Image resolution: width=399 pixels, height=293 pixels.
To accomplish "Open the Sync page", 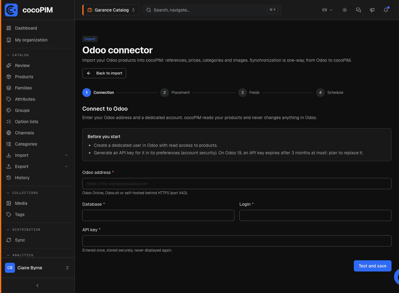I will (x=37, y=240).
